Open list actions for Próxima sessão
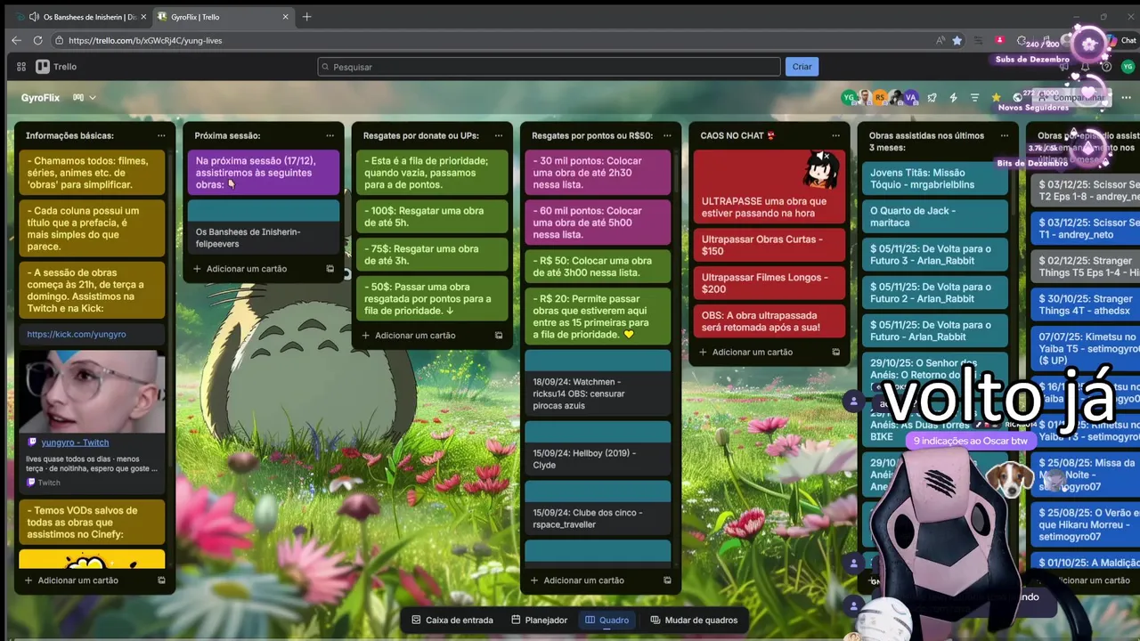The image size is (1140, 641). coord(330,135)
